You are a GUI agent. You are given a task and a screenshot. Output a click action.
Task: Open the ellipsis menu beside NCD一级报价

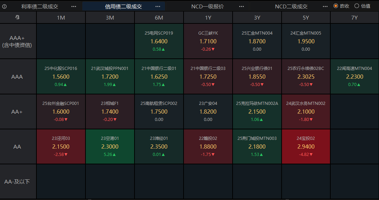241,6
